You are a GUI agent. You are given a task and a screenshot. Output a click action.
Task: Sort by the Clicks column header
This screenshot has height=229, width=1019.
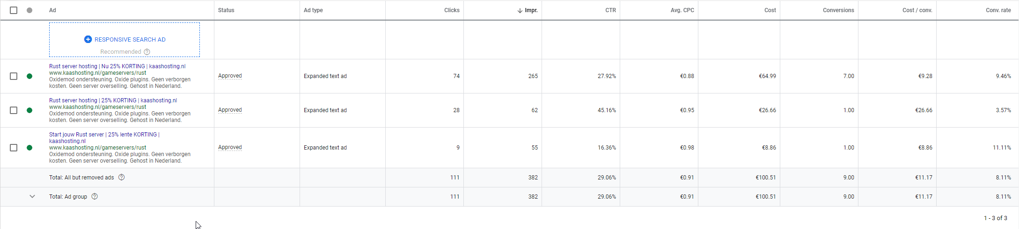click(452, 10)
